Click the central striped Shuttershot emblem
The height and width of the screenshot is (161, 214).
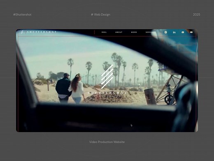pos(107,76)
